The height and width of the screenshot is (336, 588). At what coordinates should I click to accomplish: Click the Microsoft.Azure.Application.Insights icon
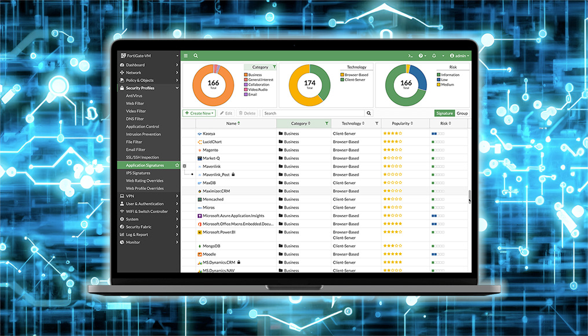(199, 216)
